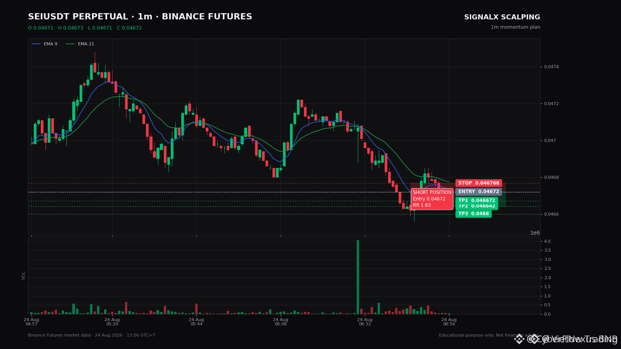This screenshot has height=349, width=621.
Task: Select the red STOP 0.046768 tag
Action: click(479, 183)
